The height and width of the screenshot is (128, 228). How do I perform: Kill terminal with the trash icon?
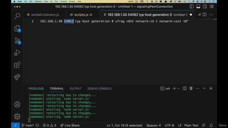coord(191,89)
